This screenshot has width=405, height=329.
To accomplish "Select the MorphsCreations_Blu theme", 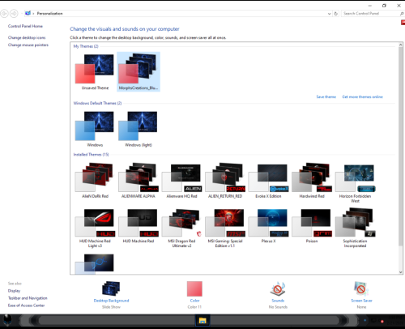I will tap(139, 72).
